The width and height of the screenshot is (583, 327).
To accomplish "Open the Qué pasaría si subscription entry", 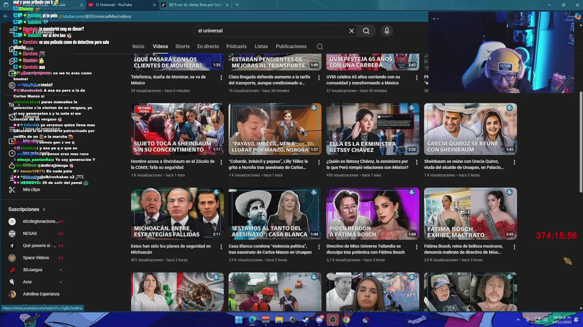I will click(x=36, y=246).
